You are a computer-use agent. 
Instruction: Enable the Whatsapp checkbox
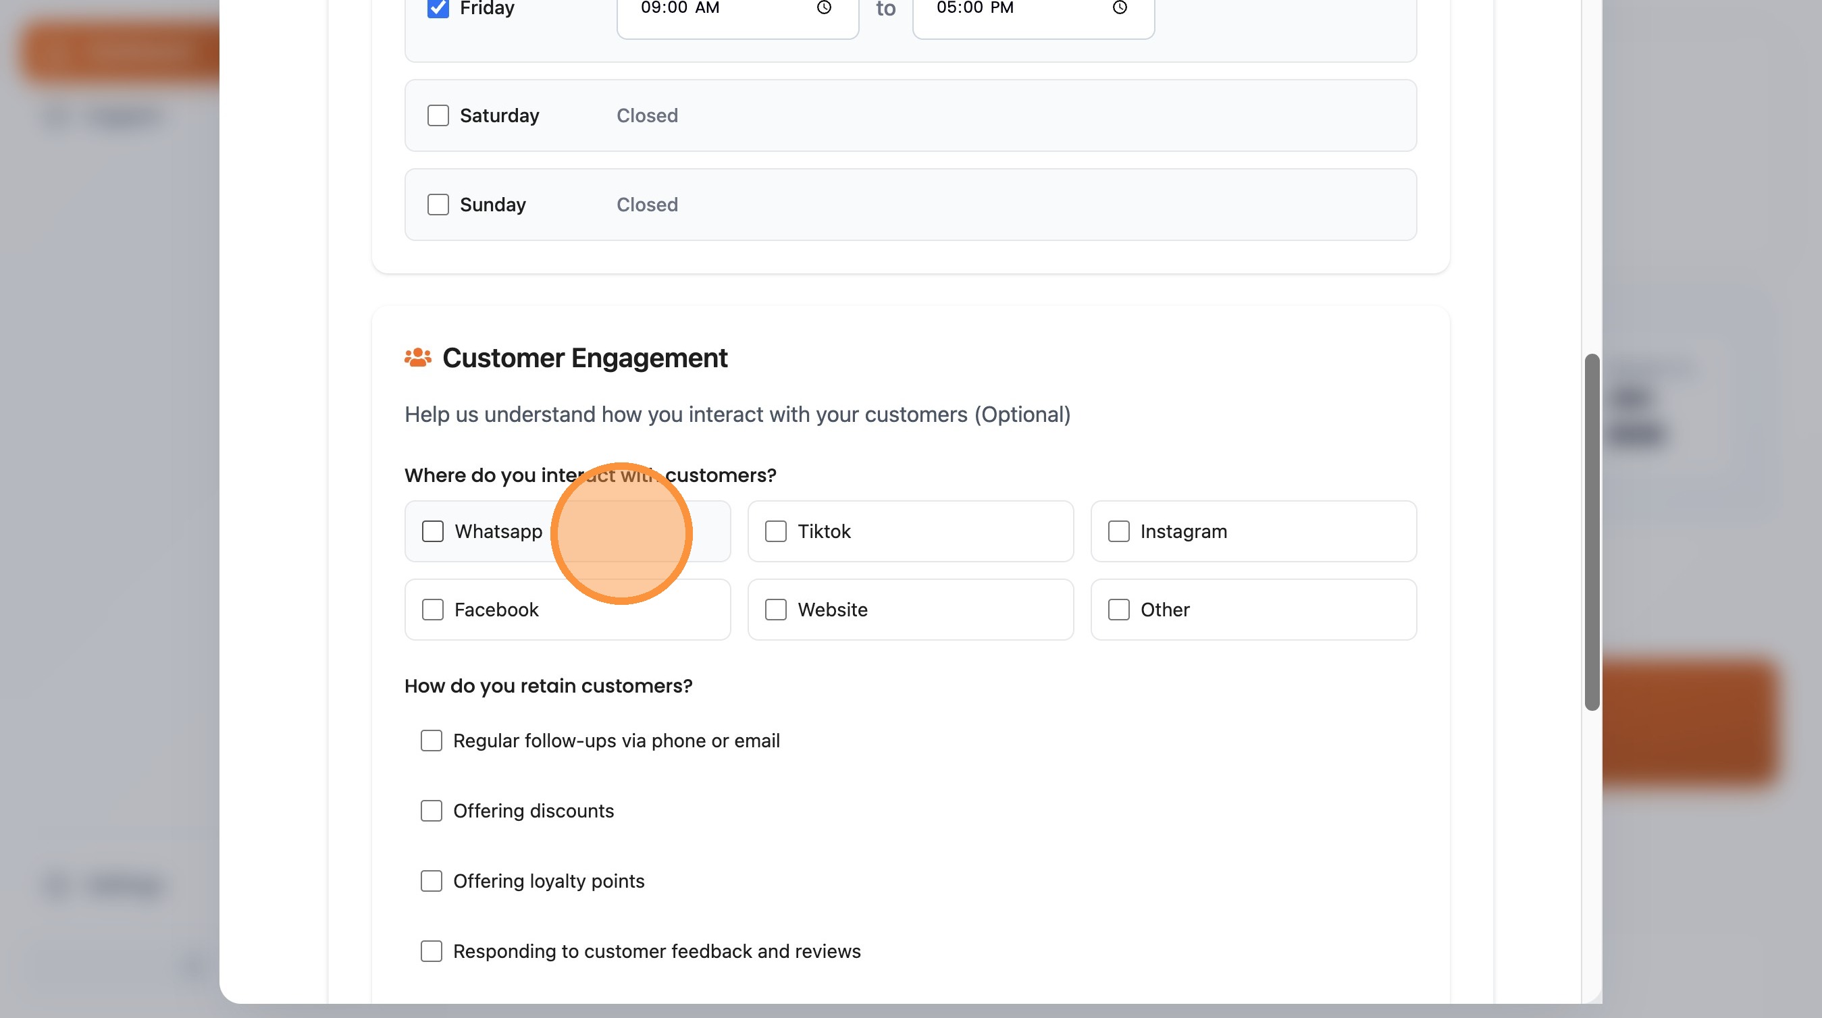[433, 531]
